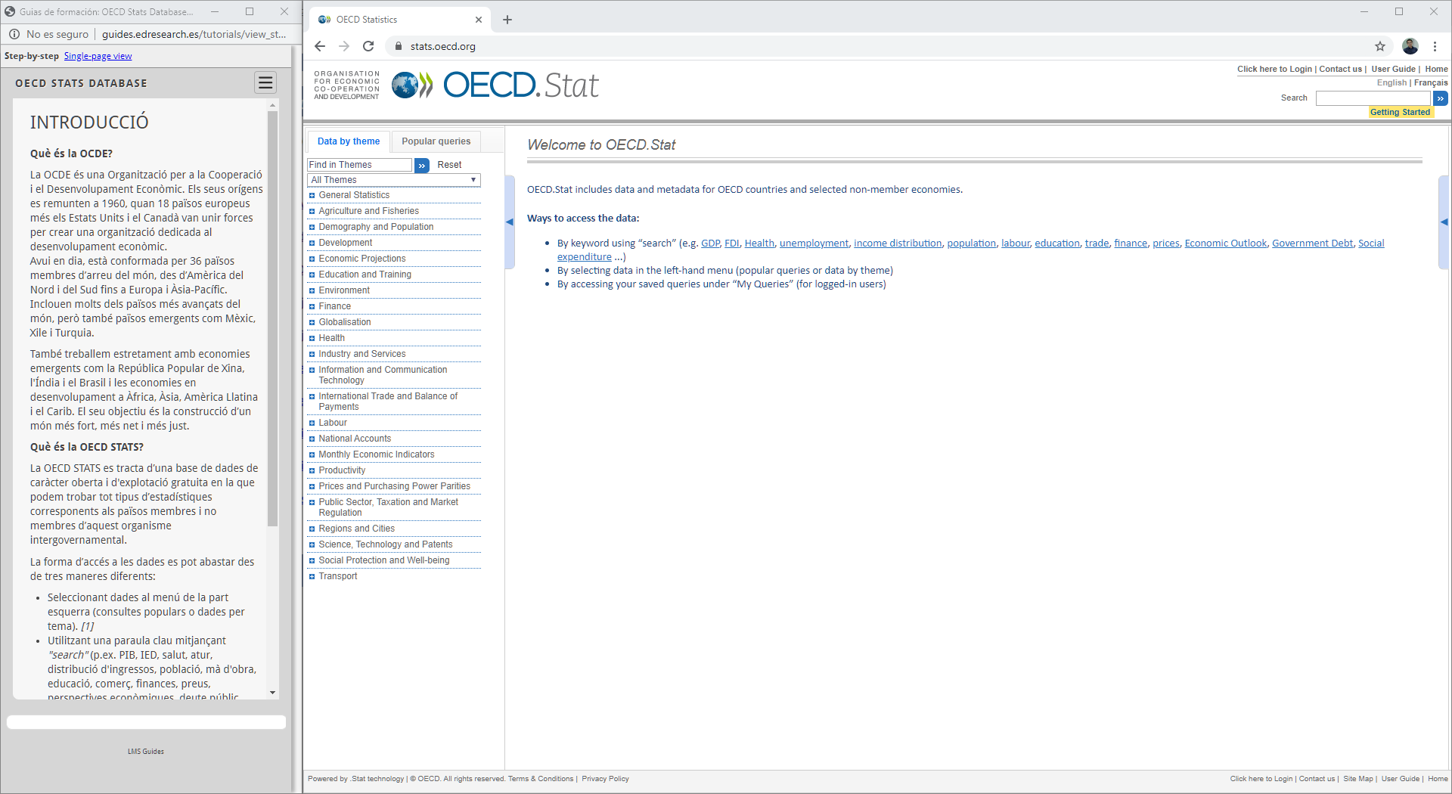The width and height of the screenshot is (1452, 794).
Task: Switch to the Popular queries tab
Action: pos(436,141)
